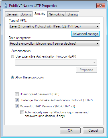Switch to the General tab
The image size is (108, 138).
[x=12, y=14]
